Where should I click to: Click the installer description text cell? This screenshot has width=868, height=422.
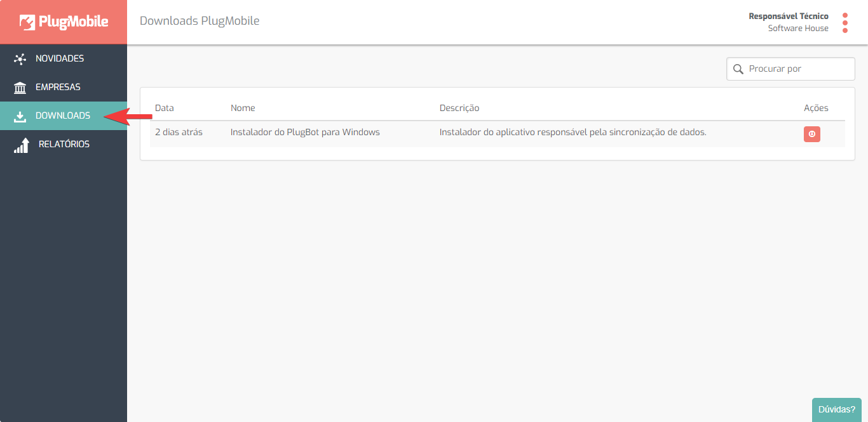click(x=573, y=132)
